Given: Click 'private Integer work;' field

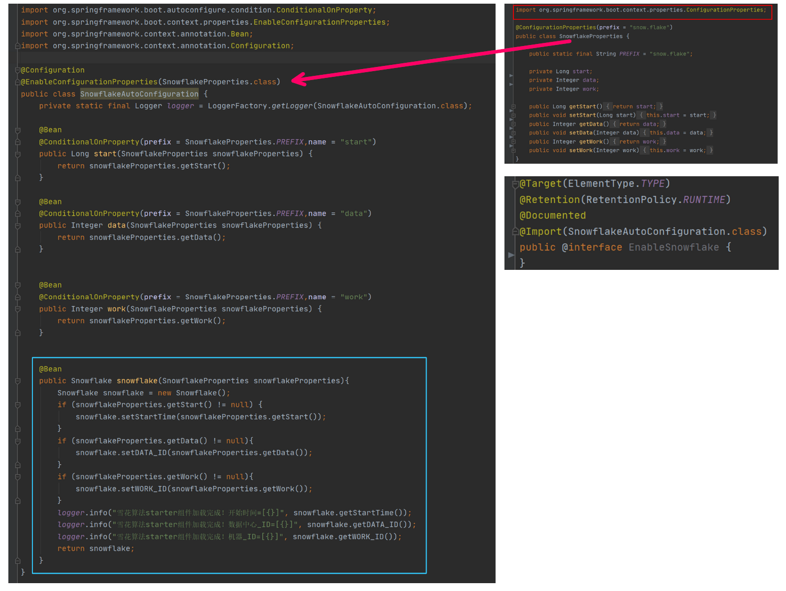Looking at the screenshot, I should 564,89.
